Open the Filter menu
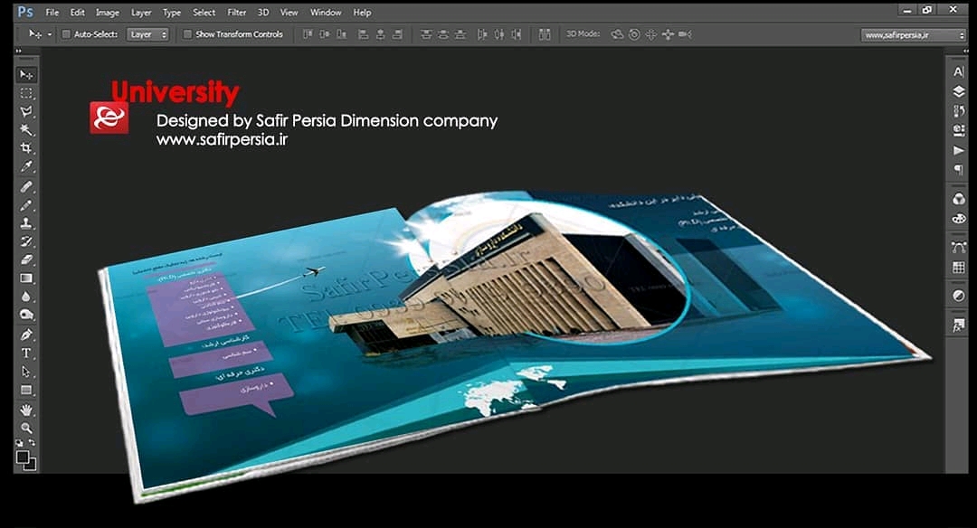 (x=237, y=13)
